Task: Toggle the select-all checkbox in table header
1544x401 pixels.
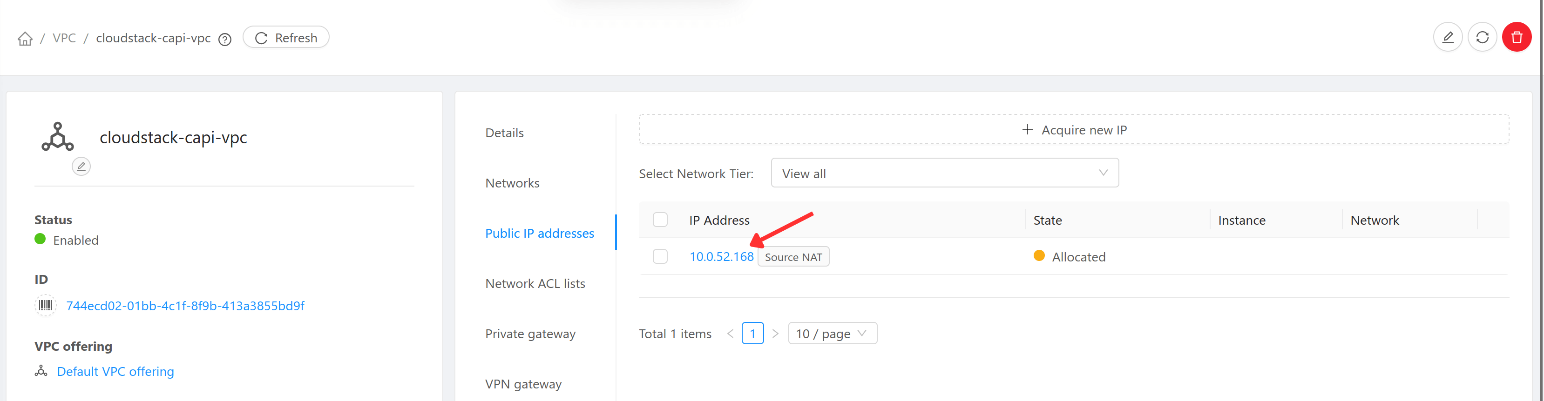Action: click(x=660, y=220)
